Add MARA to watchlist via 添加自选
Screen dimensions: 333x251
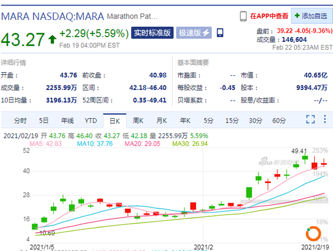coord(311,16)
